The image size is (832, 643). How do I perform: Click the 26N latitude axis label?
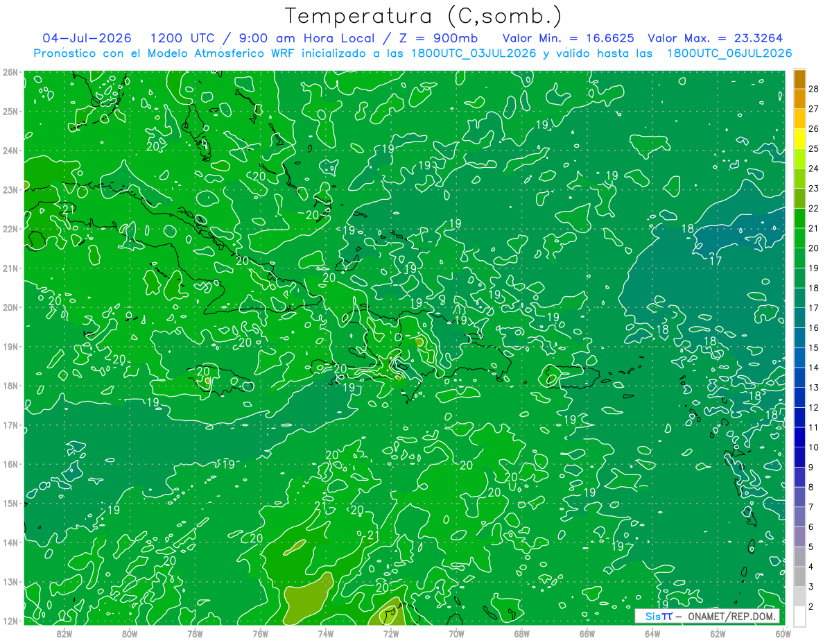click(10, 72)
